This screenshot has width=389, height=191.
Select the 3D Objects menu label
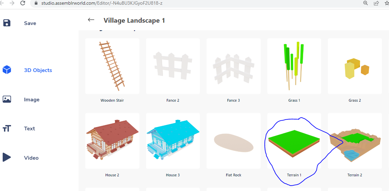coord(38,70)
